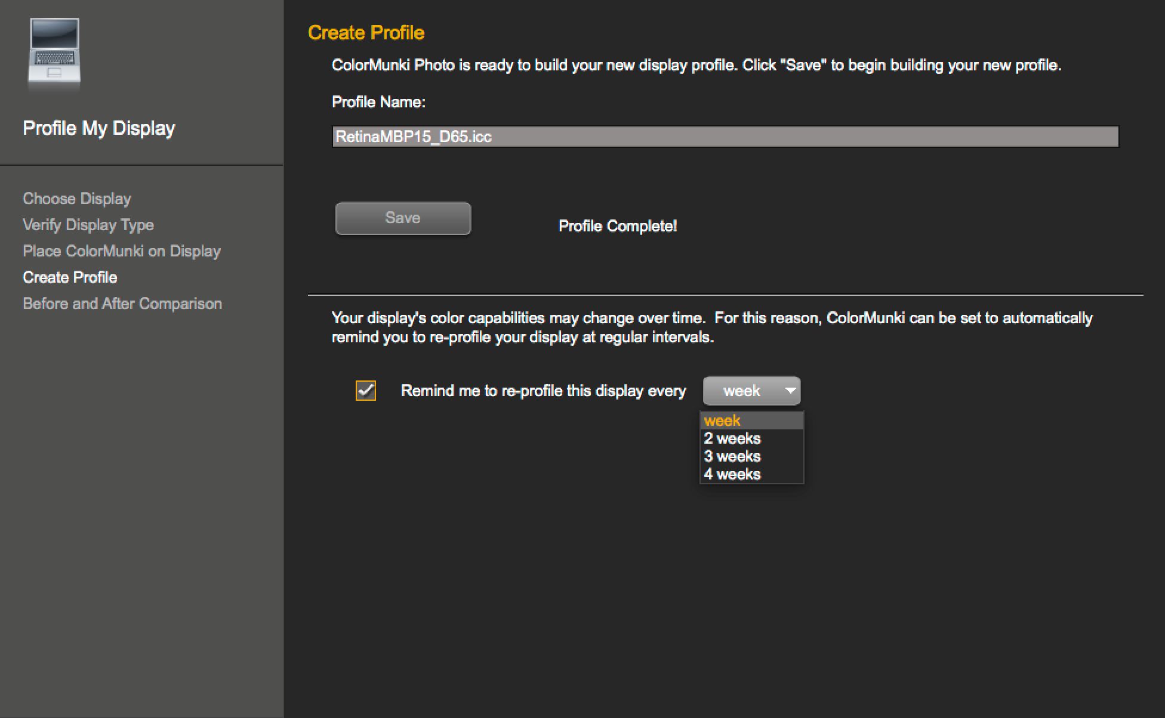
Task: Click the "Profile Complete!" status text
Action: point(617,226)
